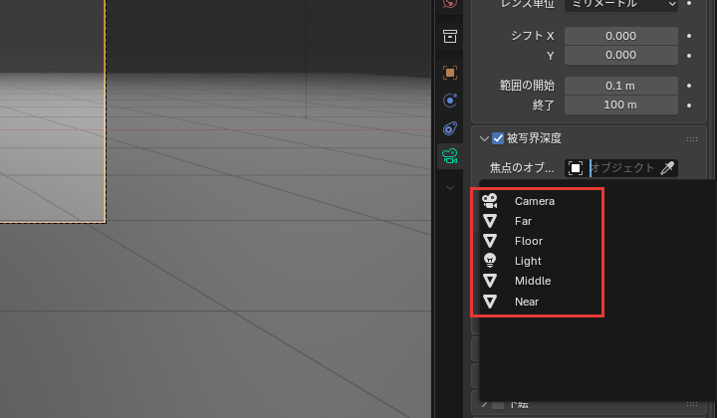Click animate dot beside レンズ単位
Viewport: 717px width, 418px height.
coord(689,4)
